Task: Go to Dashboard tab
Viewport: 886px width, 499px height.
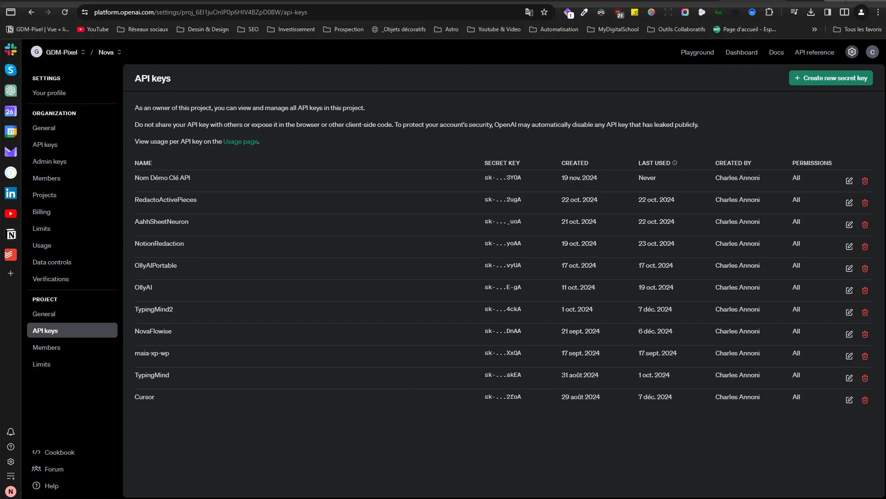Action: pos(741,52)
